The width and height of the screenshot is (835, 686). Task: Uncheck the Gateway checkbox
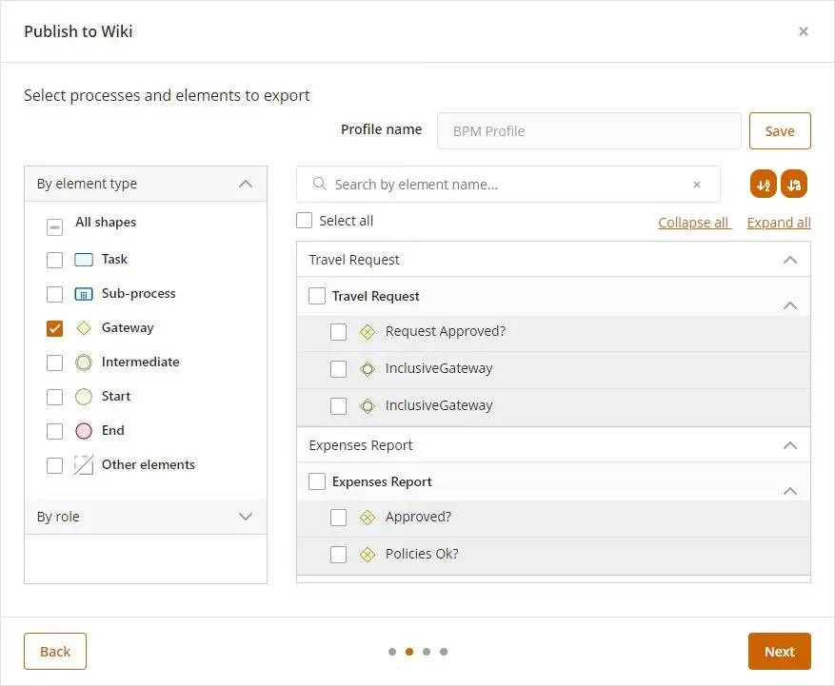pos(54,329)
